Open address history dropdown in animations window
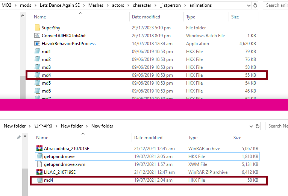 click(249, 6)
